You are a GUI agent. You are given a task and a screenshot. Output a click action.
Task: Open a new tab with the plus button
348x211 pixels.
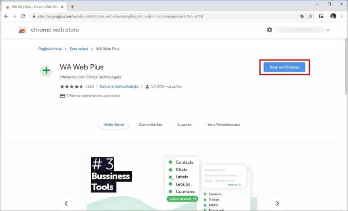[x=72, y=7]
